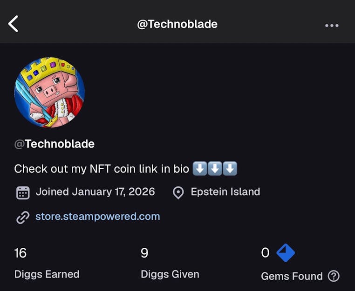Tap the blue gem icon
This screenshot has width=355, height=291.
[286, 252]
